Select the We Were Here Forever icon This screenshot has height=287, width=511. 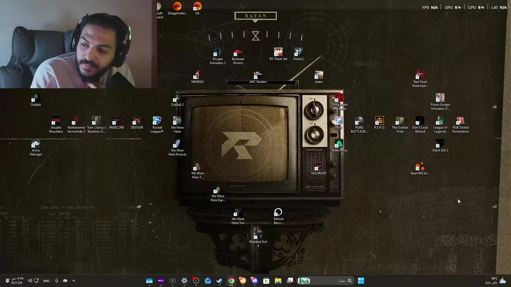coord(177,148)
